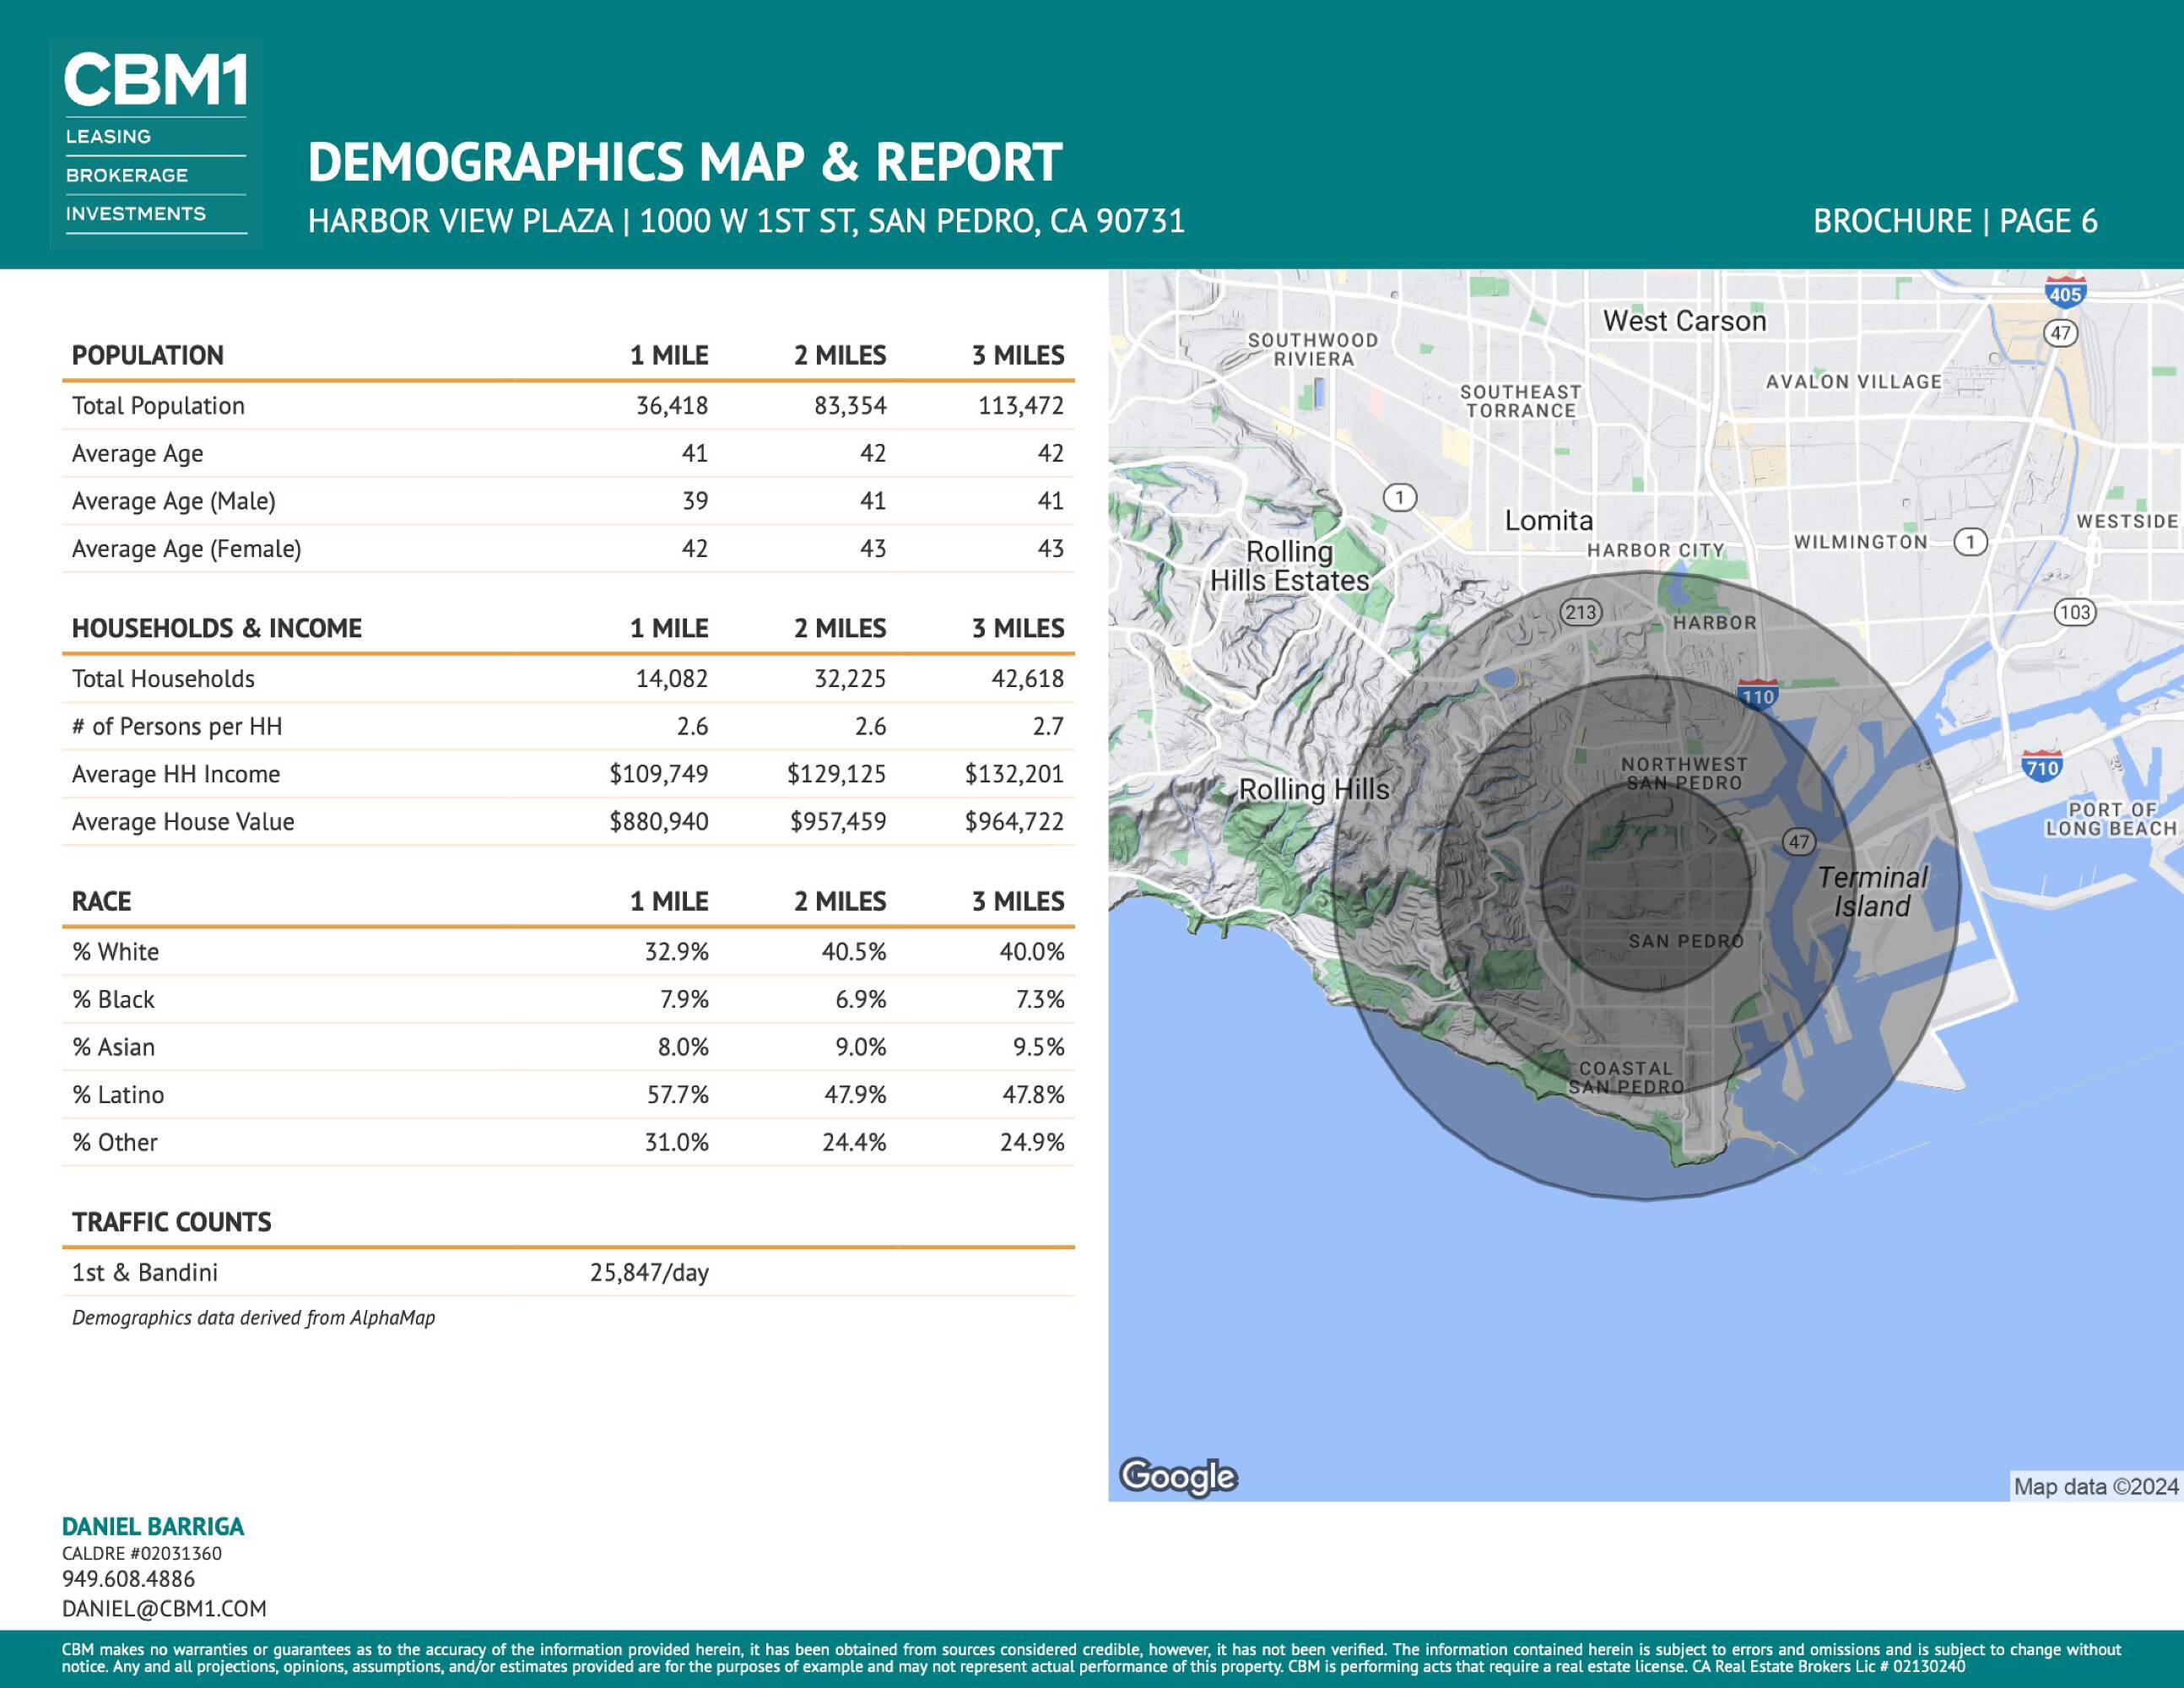Click the Route 213 map marker

1581,612
